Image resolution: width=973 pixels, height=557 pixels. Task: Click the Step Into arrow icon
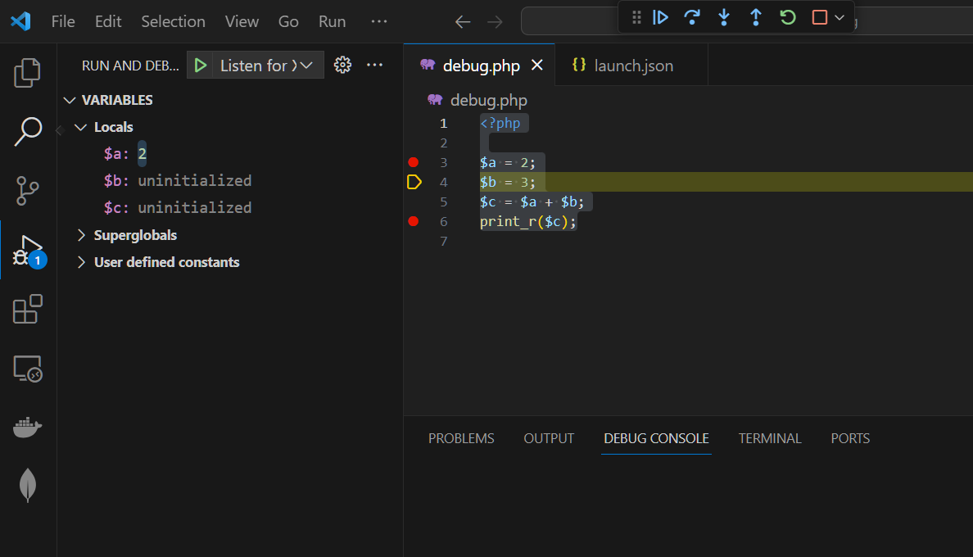tap(724, 17)
